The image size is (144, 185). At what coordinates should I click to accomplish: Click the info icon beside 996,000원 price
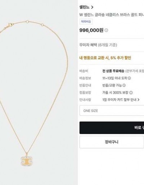click(106, 30)
